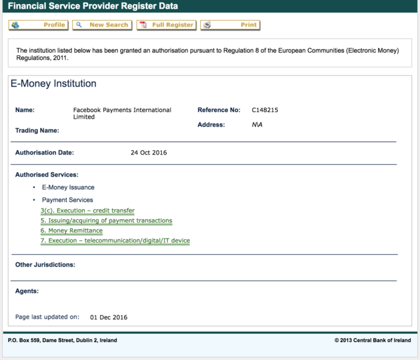Click the Authorised Services label
Screen dimensions: 420x360
click(47, 175)
